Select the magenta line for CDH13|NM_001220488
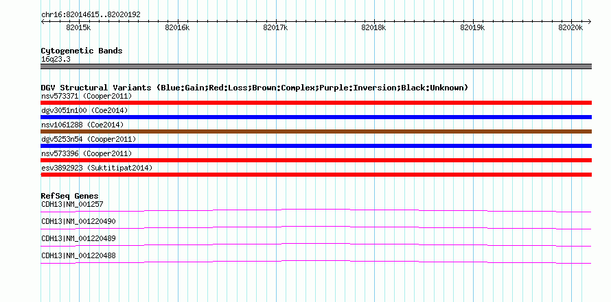 316,262
